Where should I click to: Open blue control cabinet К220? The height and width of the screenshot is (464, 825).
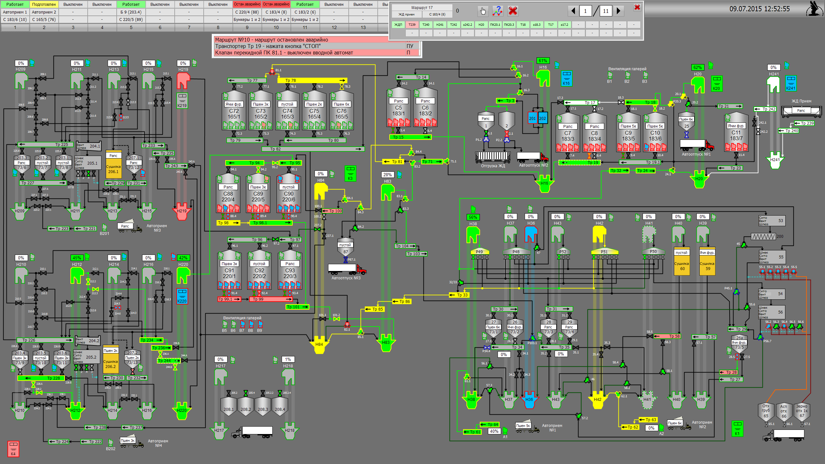point(182,296)
